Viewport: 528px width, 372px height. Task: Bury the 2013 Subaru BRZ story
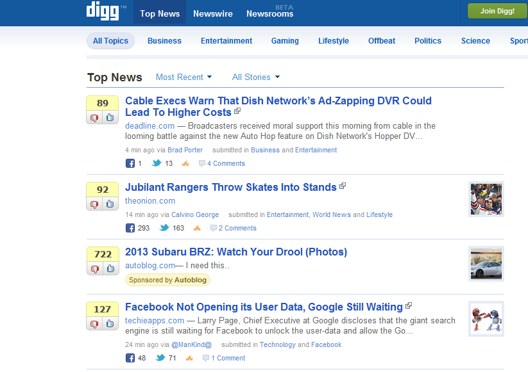click(94, 269)
